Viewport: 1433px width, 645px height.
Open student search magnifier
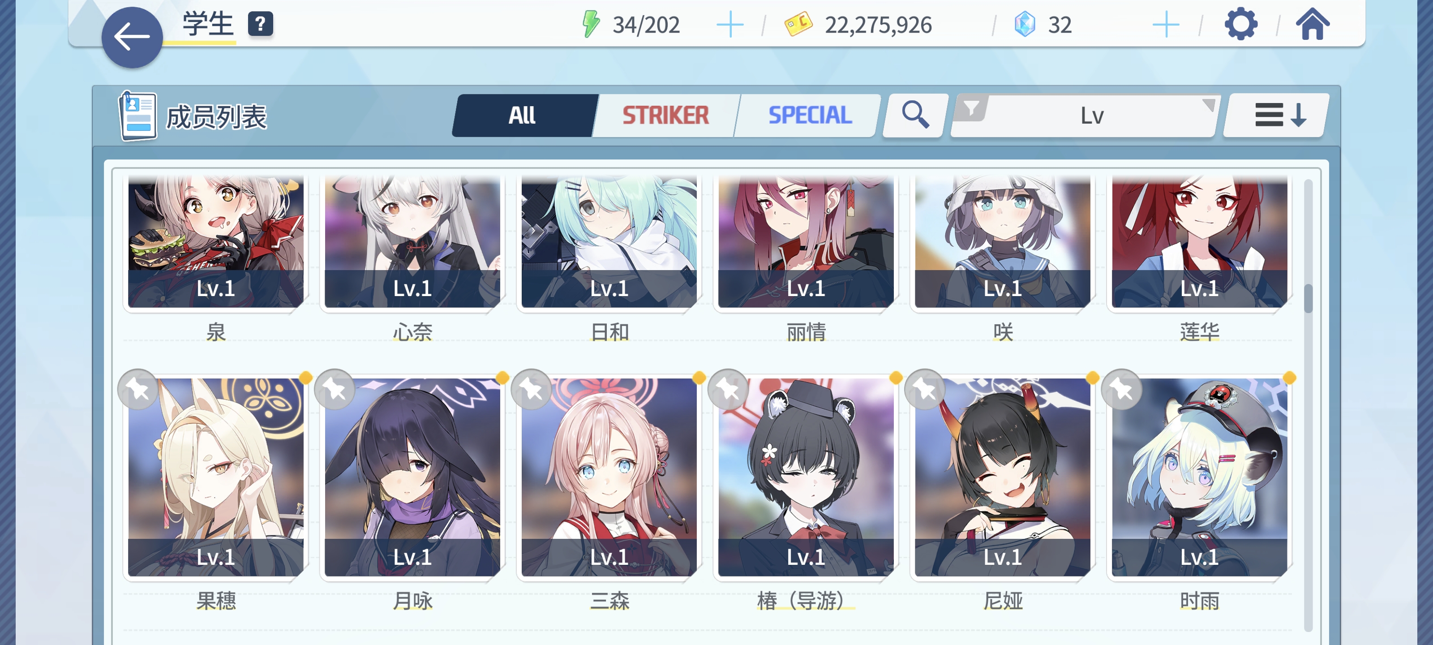[915, 115]
